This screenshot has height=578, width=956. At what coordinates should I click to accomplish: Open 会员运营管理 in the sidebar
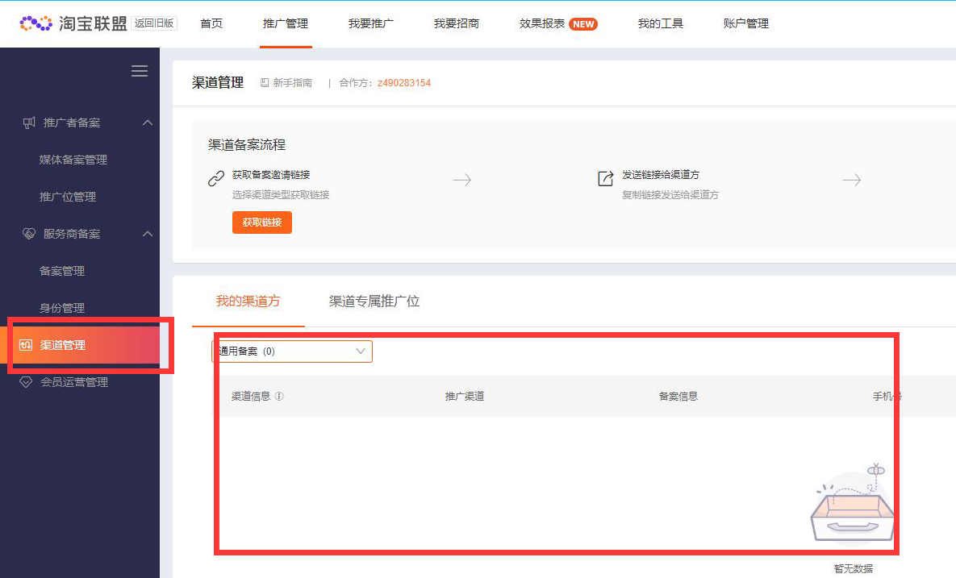point(74,382)
